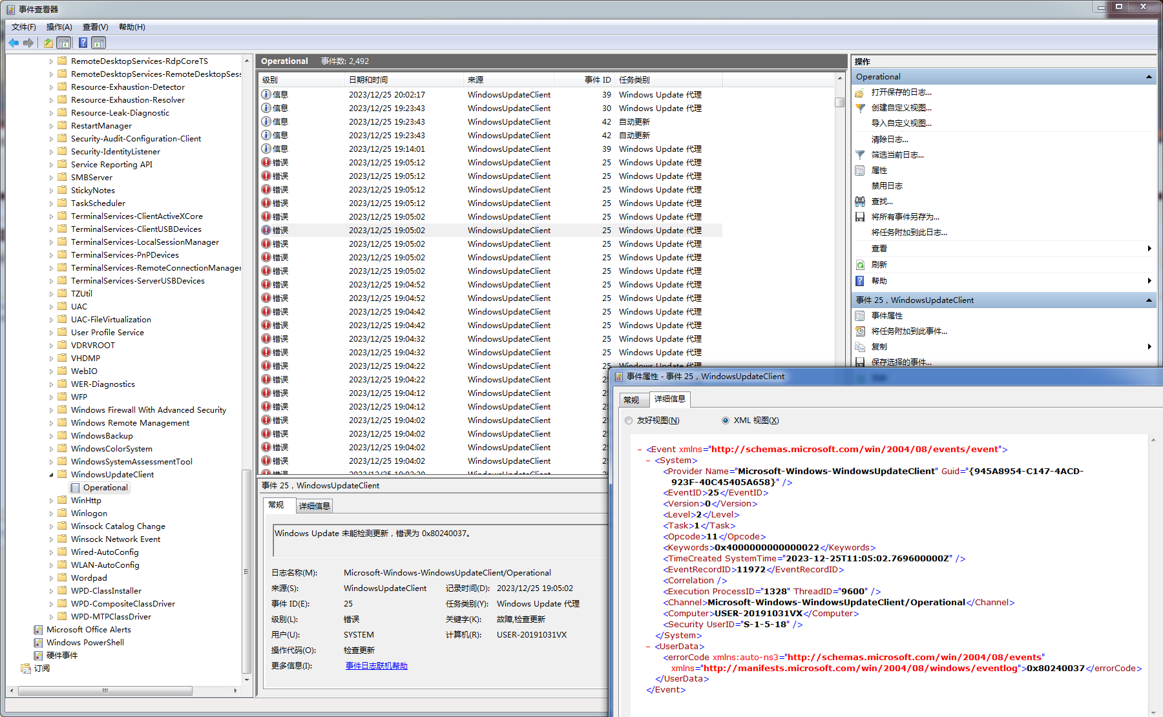Click the 创建自定义视图 funnel icon
This screenshot has height=717, width=1163.
(x=860, y=108)
